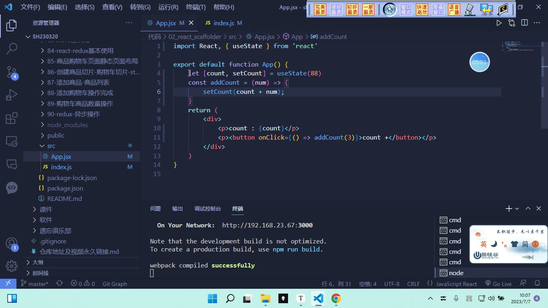Open the 文件(F) menu
Image resolution: width=548 pixels, height=308 pixels.
pos(30,7)
